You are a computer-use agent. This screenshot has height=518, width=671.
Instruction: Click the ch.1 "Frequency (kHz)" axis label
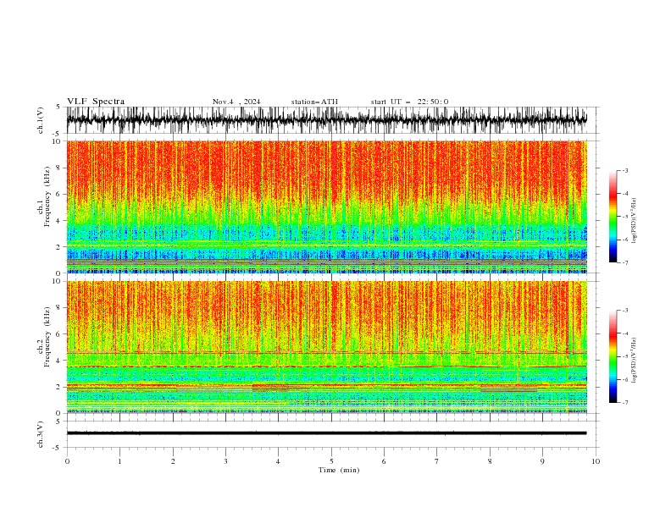(47, 196)
